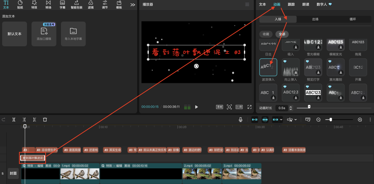
Task: Select the 向上弹入 animation thumbnail
Action: (291, 67)
